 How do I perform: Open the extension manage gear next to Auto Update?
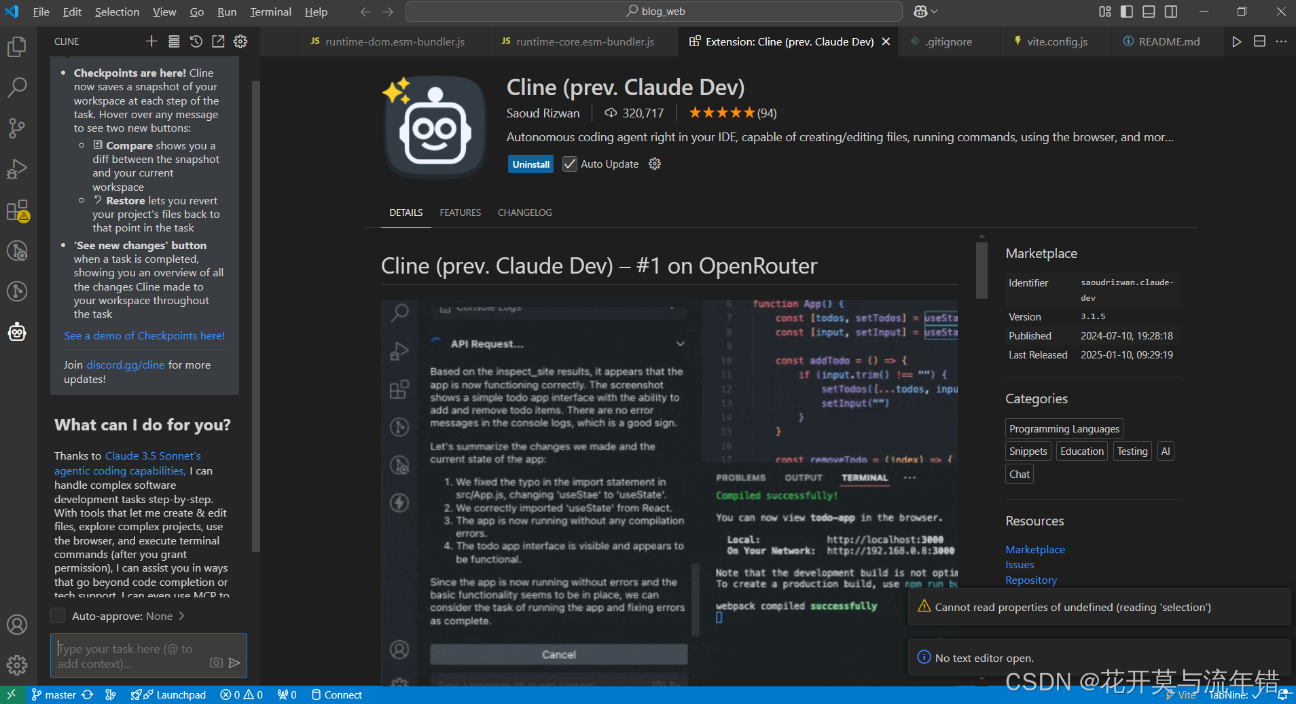pos(655,164)
